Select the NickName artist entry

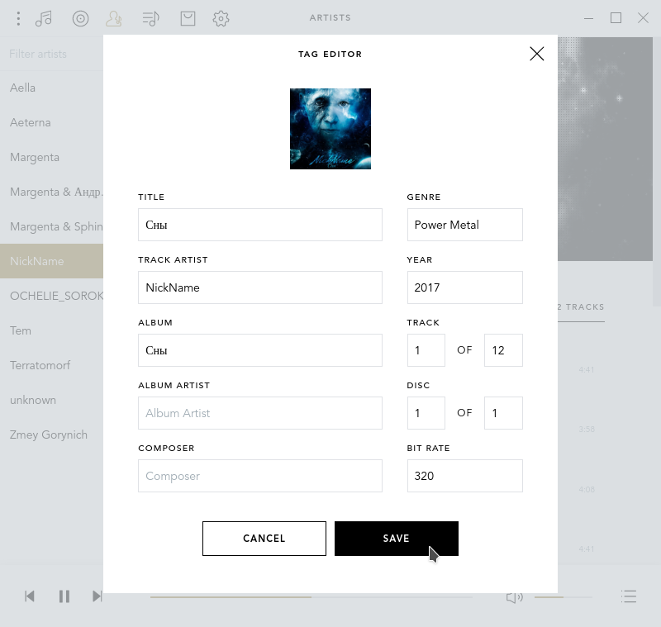coord(51,261)
